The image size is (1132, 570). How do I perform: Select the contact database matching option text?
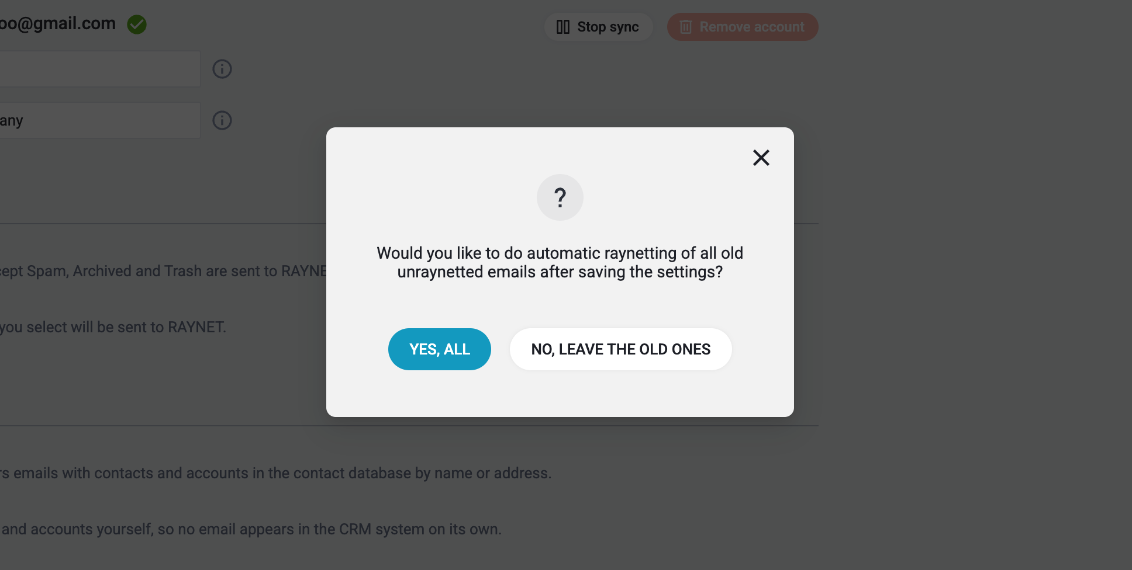[275, 473]
